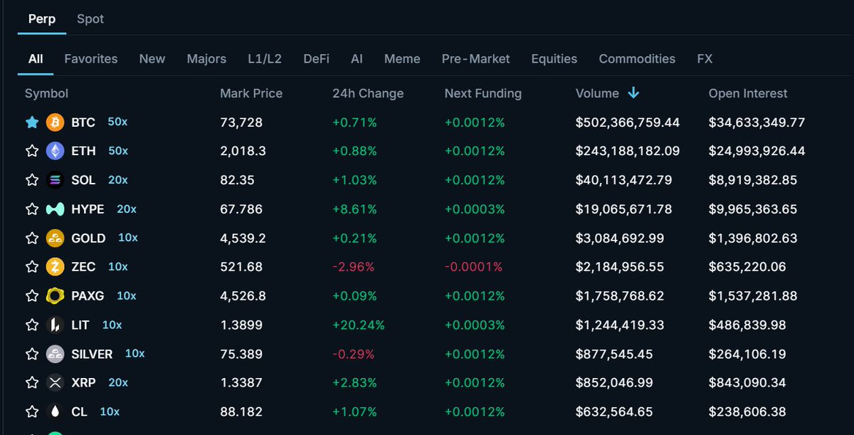The width and height of the screenshot is (854, 435).
Task: Click the CL crude oil drop icon
Action: [x=55, y=412]
